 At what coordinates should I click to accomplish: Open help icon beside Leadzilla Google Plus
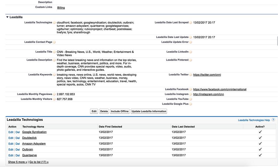(x=190, y=104)
